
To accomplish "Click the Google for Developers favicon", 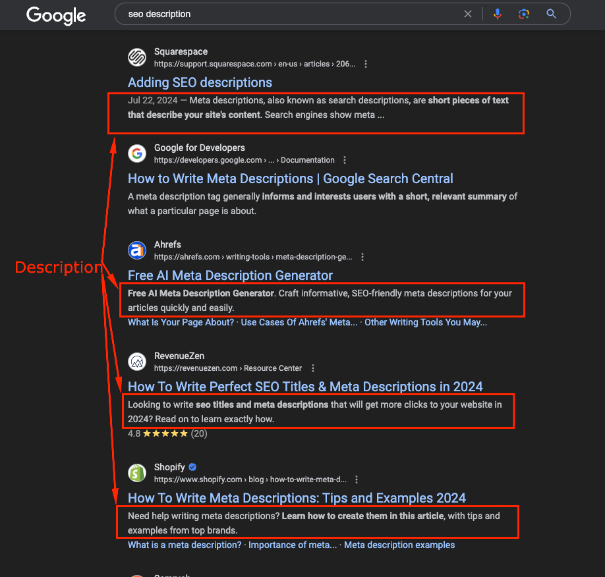I will (136, 153).
